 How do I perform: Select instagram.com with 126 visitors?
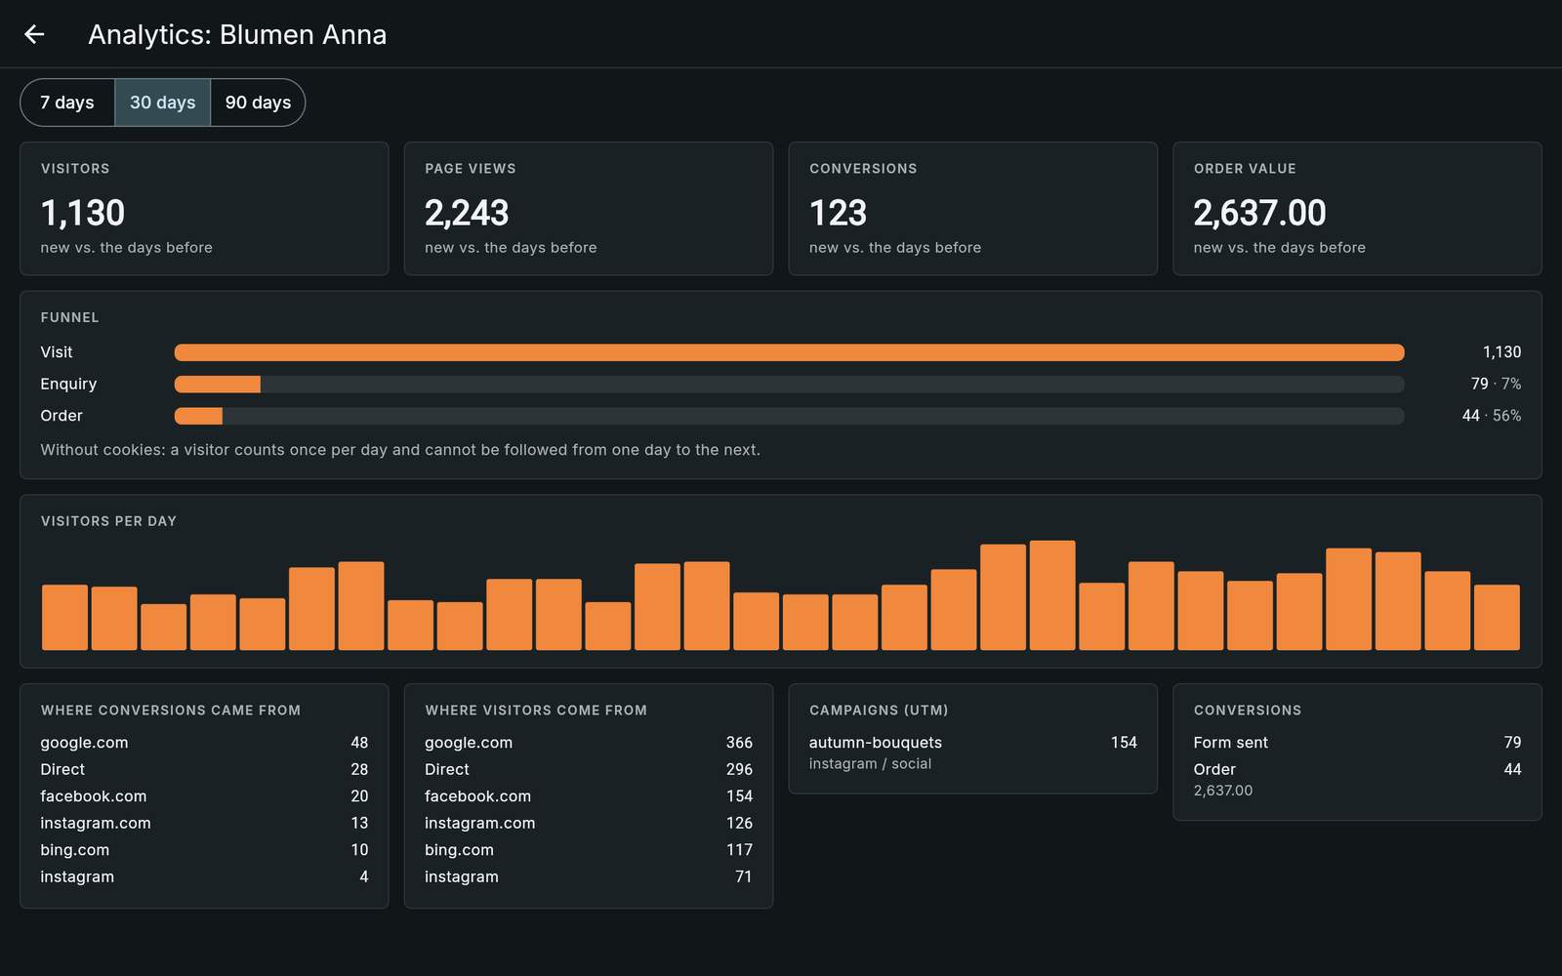pyautogui.click(x=589, y=824)
